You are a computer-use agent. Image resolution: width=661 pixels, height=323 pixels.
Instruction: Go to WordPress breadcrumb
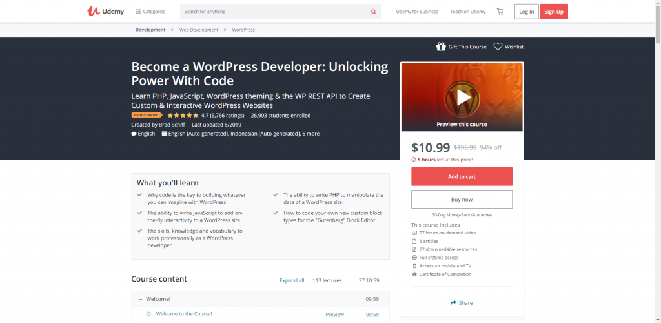[x=243, y=30]
